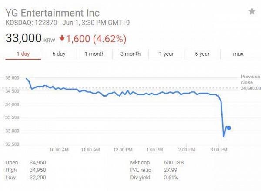This screenshot has width=261, height=191.
Task: Click the dashed previous close line
Action: click(x=130, y=88)
